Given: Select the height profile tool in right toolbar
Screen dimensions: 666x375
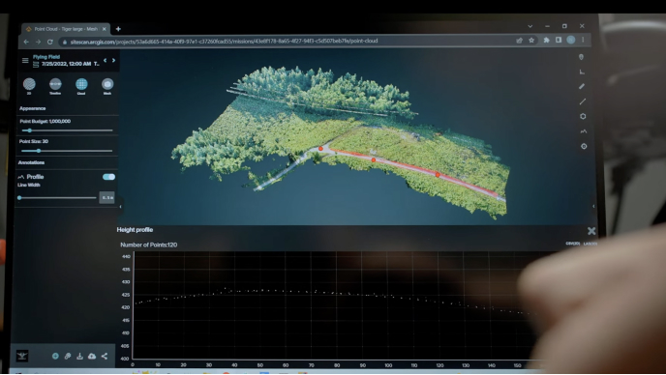Looking at the screenshot, I should (x=583, y=131).
